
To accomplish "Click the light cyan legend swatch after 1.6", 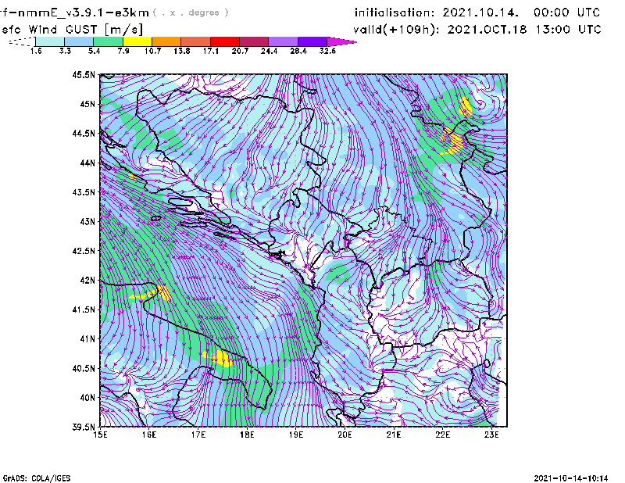I will [50, 41].
